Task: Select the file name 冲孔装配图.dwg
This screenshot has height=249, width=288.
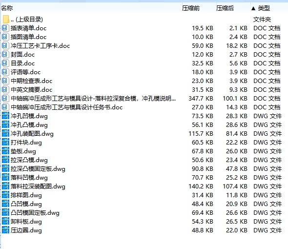Action: pos(32,134)
